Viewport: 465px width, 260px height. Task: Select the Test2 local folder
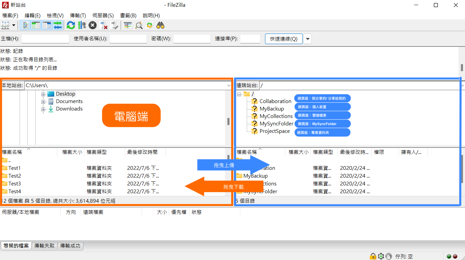[15, 176]
